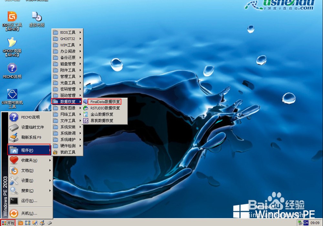Expand the 图形图像 tools submenu

[68, 108]
